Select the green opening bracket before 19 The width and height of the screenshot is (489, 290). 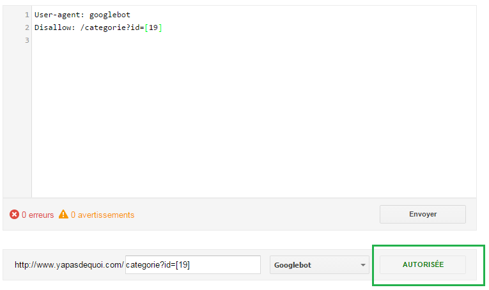tap(146, 27)
